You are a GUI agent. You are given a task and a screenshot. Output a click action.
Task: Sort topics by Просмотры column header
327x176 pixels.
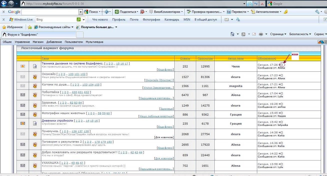click(x=205, y=58)
